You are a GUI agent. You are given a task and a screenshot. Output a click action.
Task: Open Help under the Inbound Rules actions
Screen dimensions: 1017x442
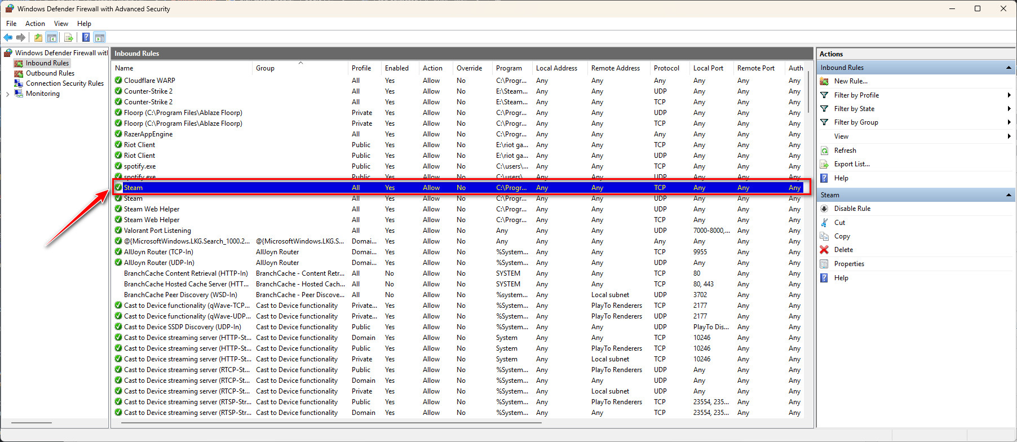click(841, 178)
